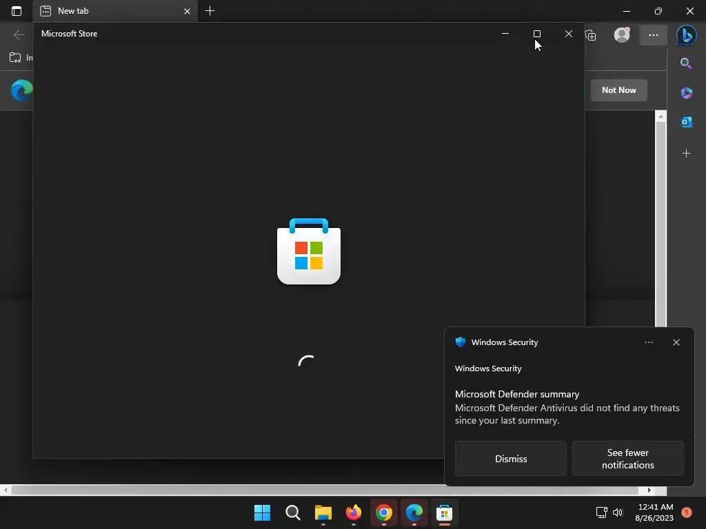Open Edge profile avatar
Screen dimensions: 706x529
(622, 34)
